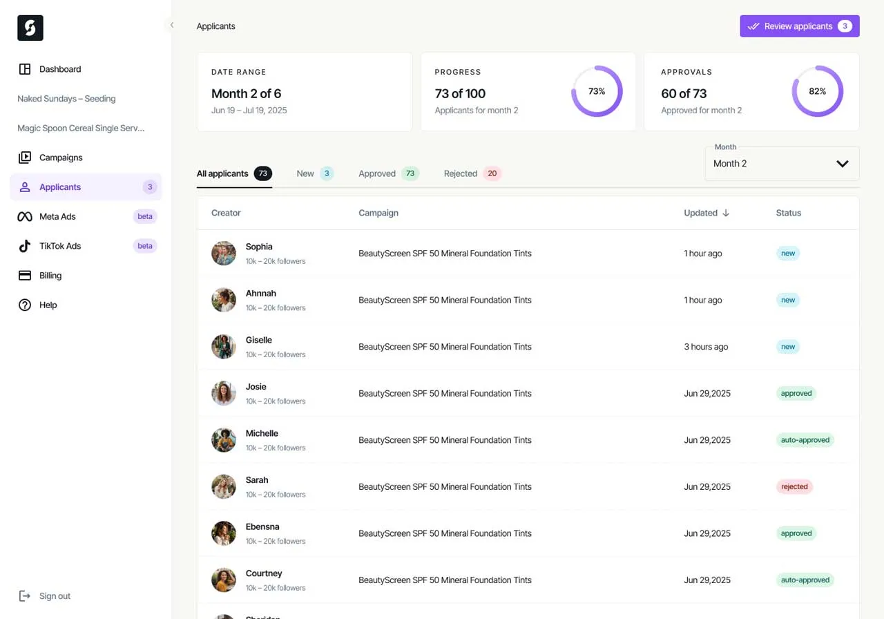Toggle the Updated column sort arrow
Image resolution: width=884 pixels, height=619 pixels.
[x=724, y=213]
